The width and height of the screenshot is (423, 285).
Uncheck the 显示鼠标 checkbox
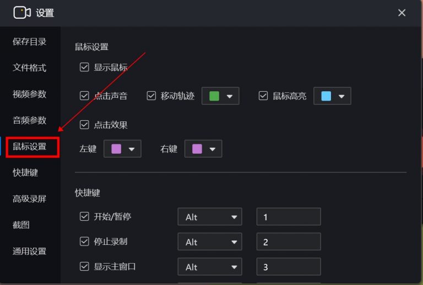84,68
